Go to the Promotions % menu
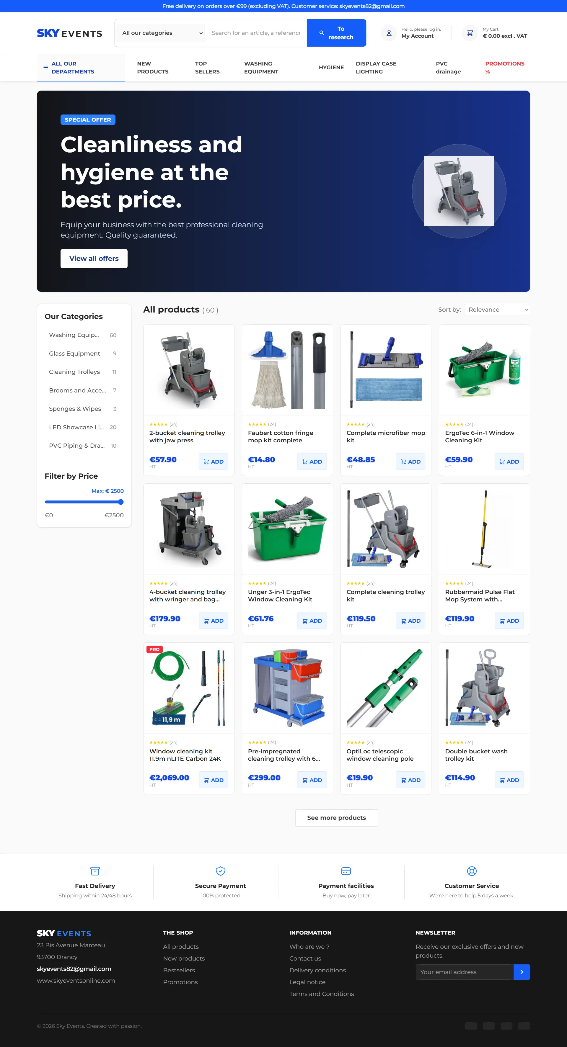567x1047 pixels. tap(504, 68)
